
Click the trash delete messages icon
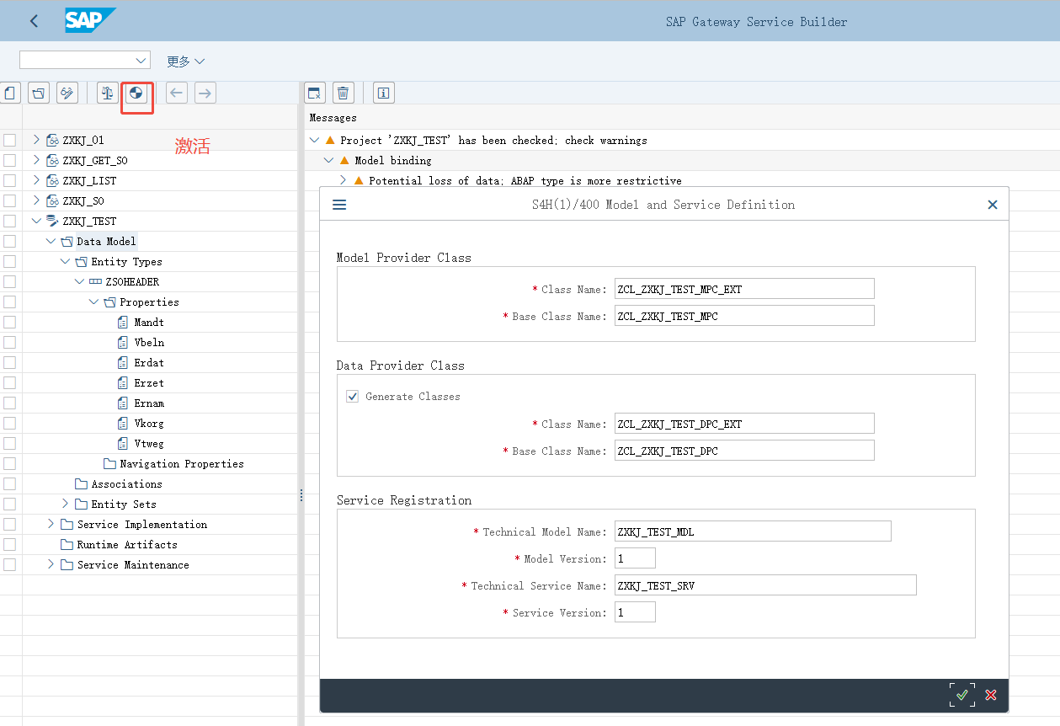coord(343,93)
